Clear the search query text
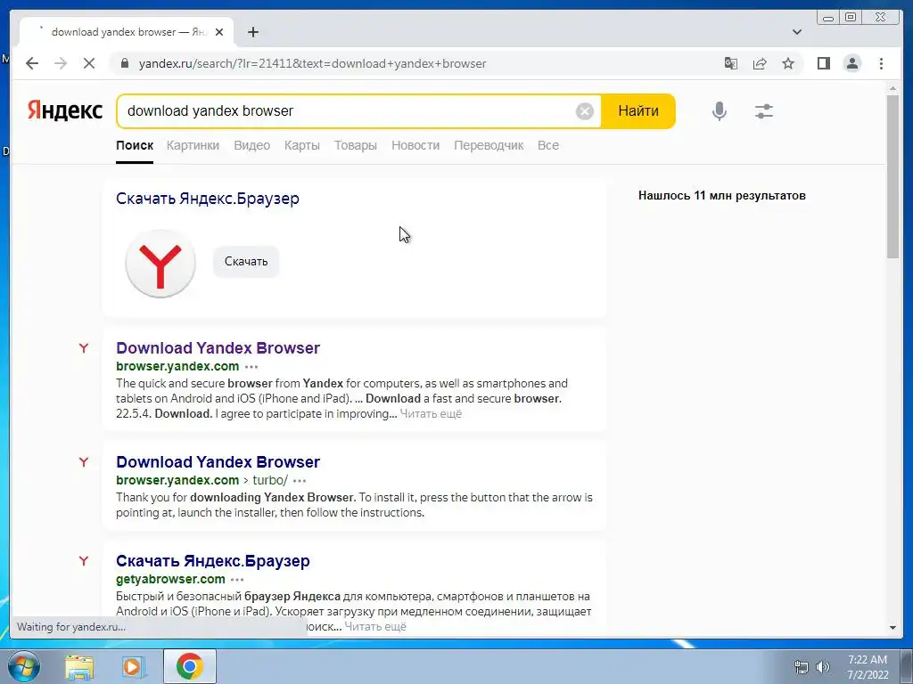Viewport: 913px width, 684px height. point(585,110)
